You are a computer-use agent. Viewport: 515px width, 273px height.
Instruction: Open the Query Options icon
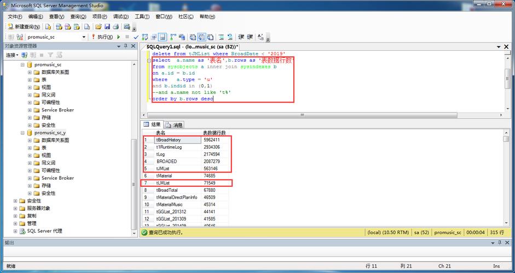(154, 37)
